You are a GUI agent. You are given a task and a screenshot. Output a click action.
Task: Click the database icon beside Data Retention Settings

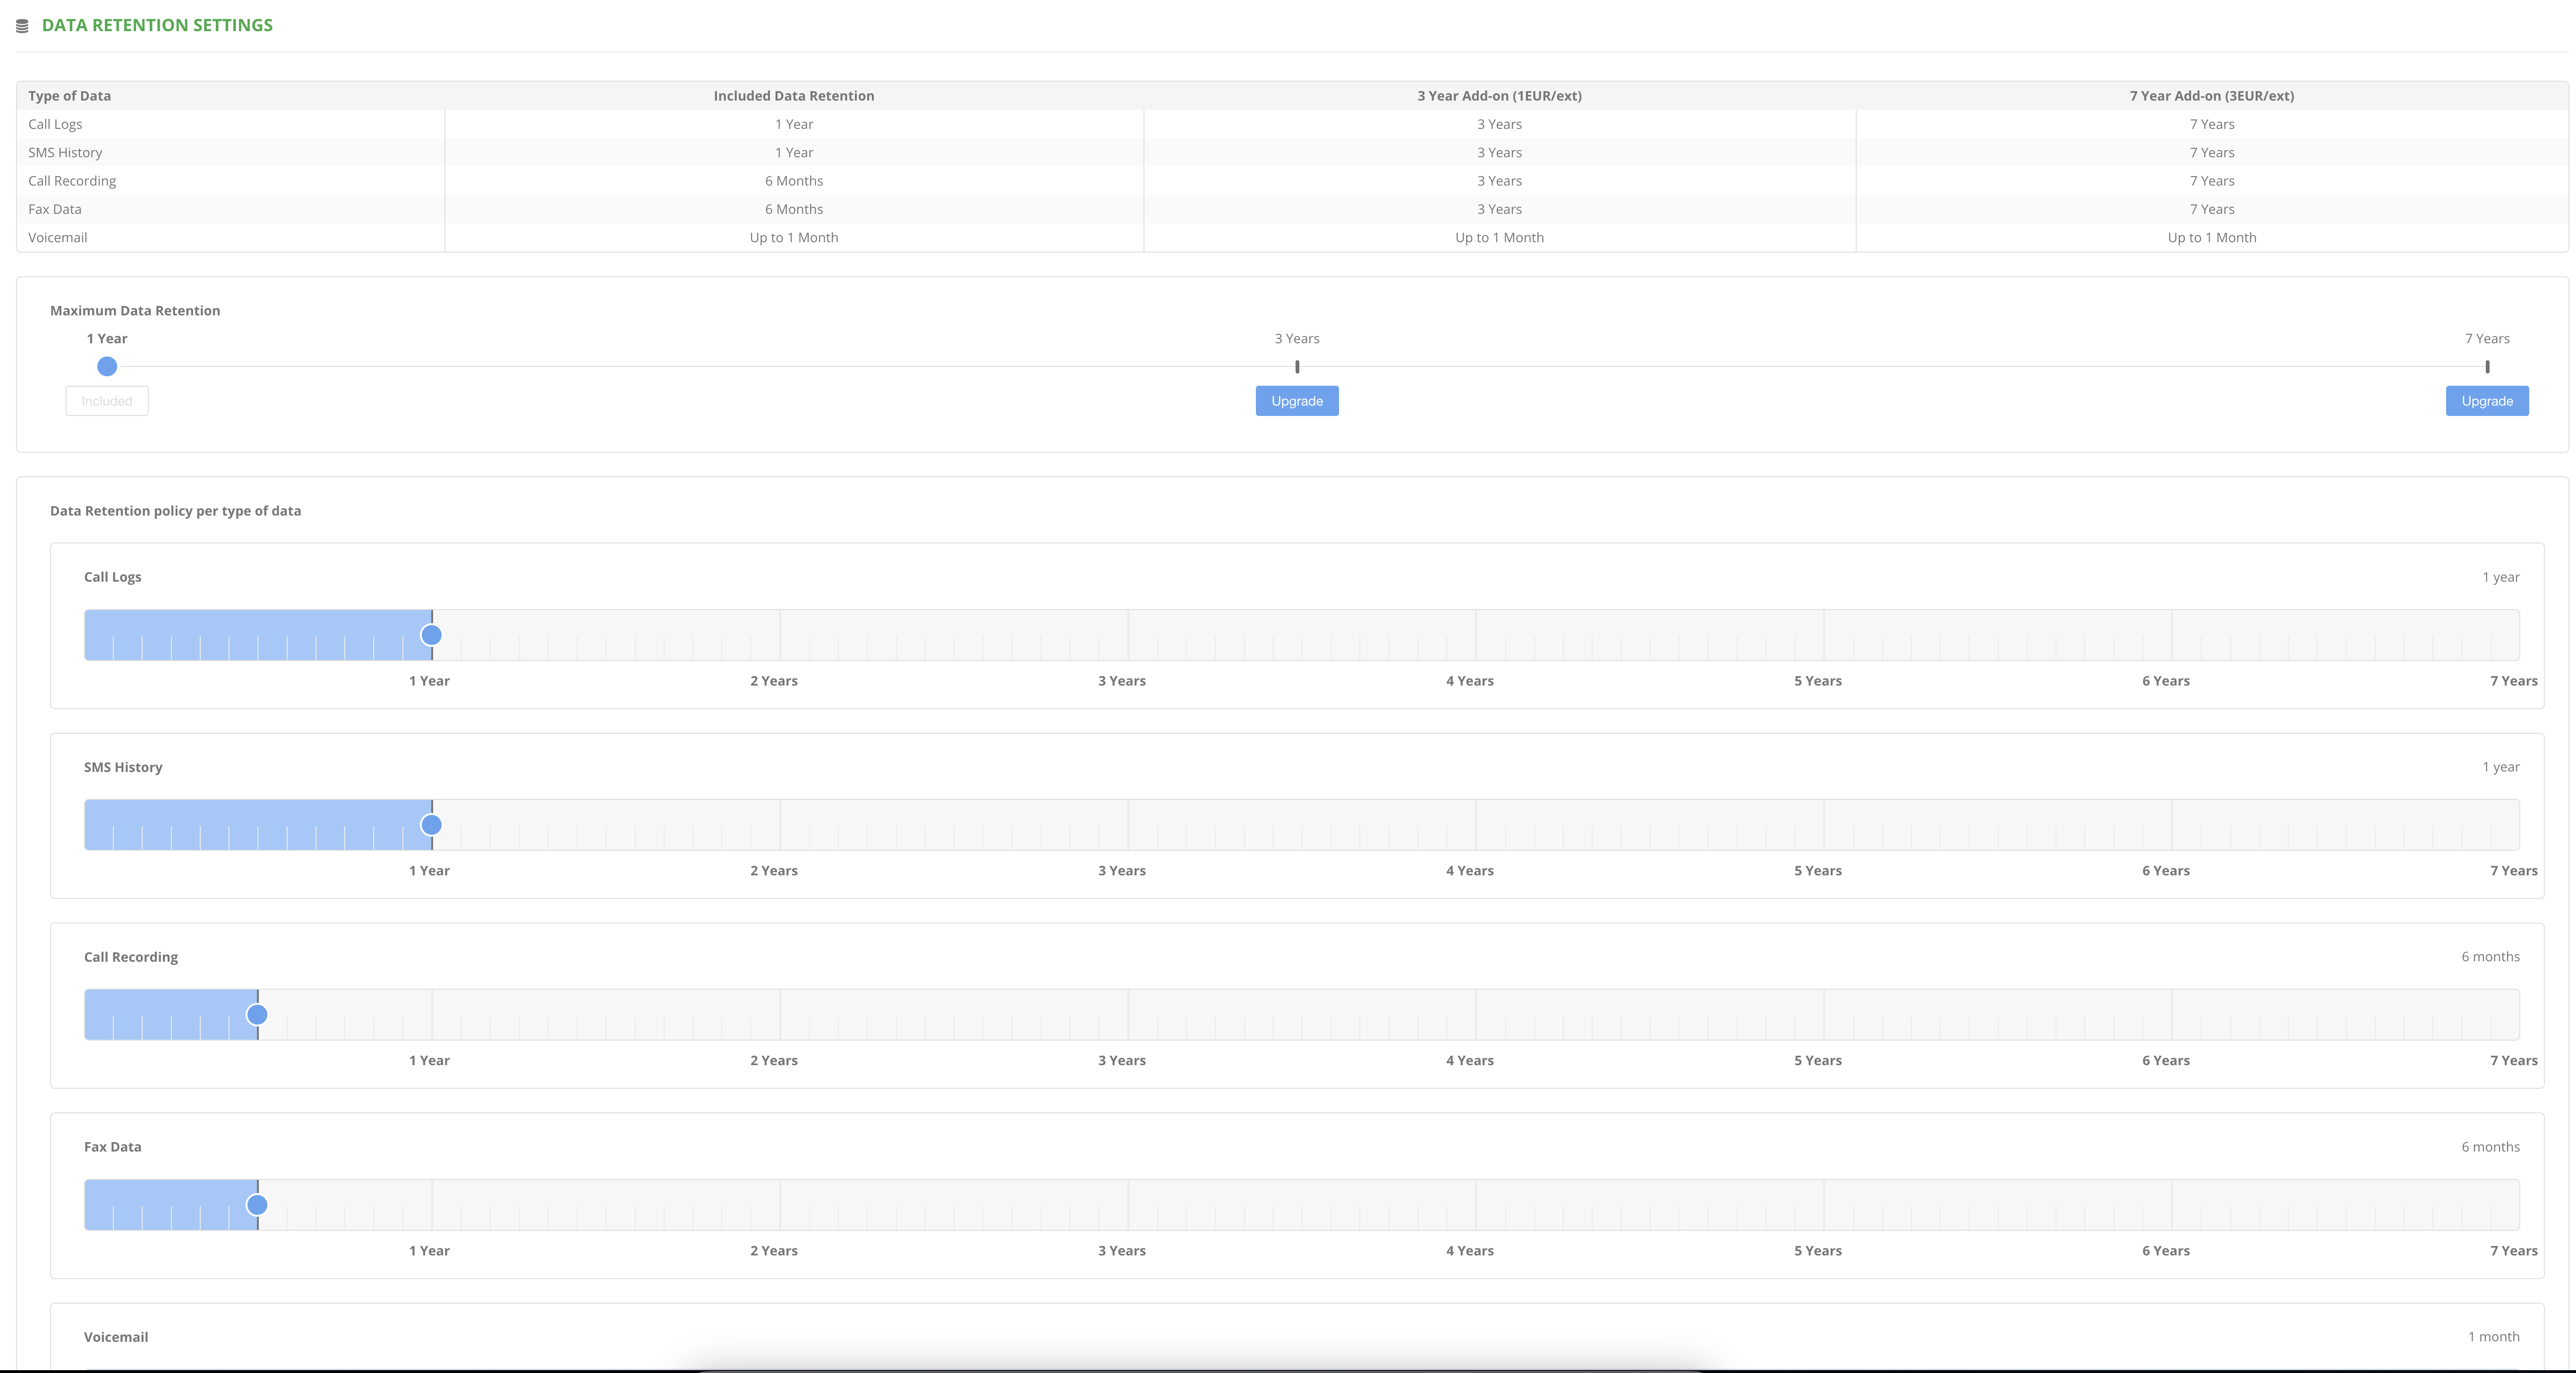point(22,26)
